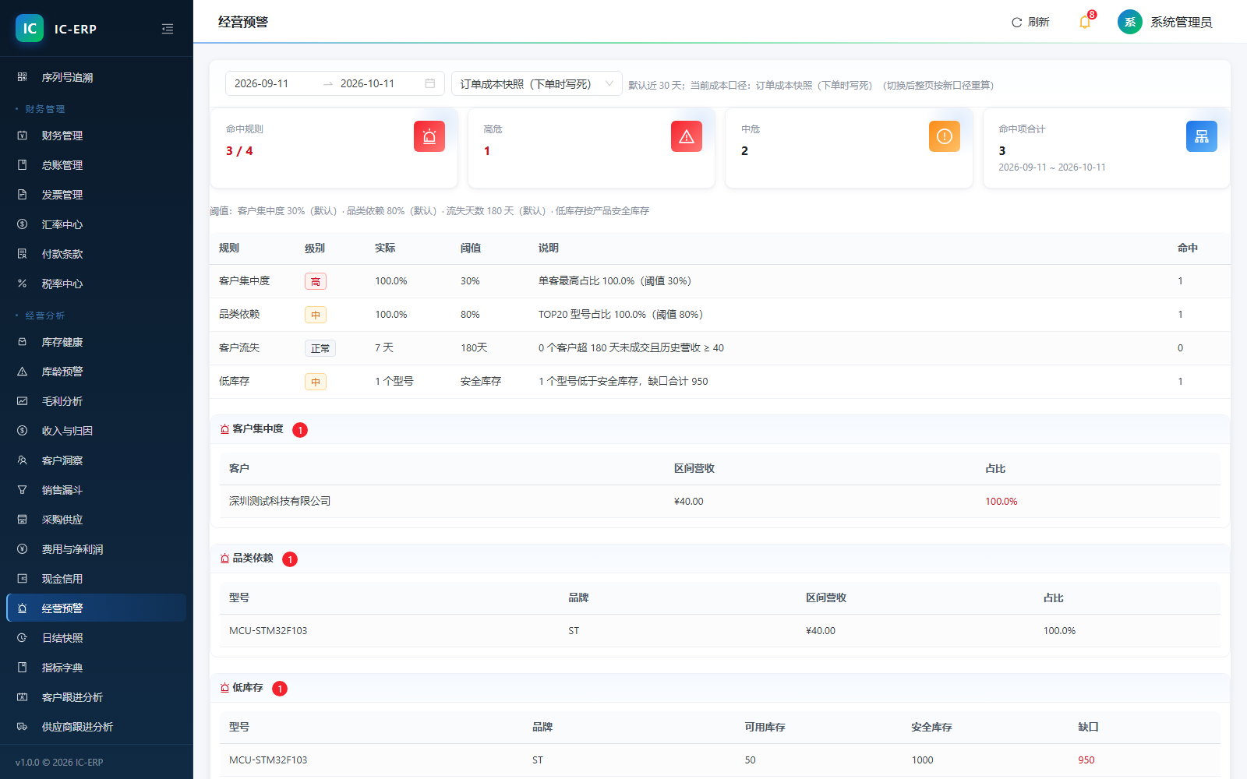Open 汇率中心 page
Screen dimensions: 1247x779
[x=96, y=224]
